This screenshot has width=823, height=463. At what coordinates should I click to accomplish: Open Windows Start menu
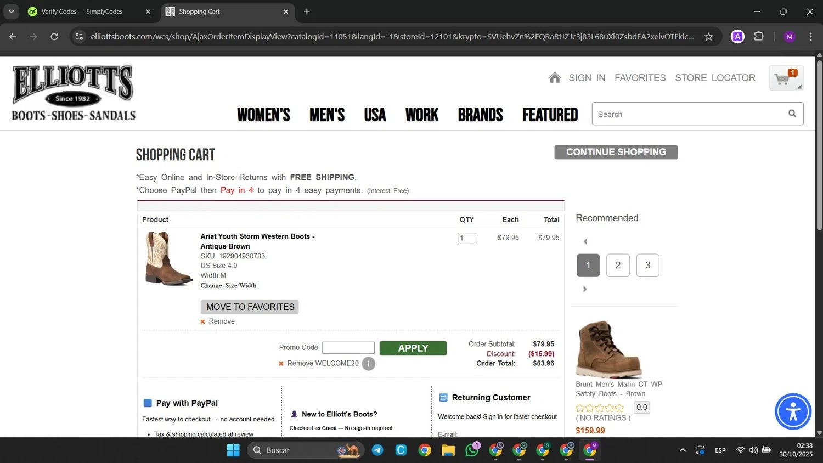[x=233, y=450]
